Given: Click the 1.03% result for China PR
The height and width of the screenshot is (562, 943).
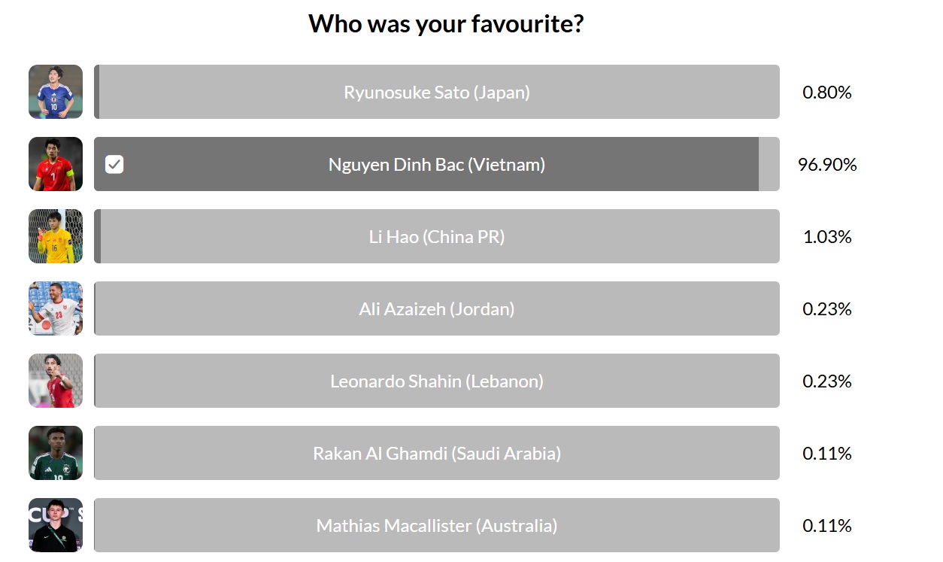Looking at the screenshot, I should (827, 236).
